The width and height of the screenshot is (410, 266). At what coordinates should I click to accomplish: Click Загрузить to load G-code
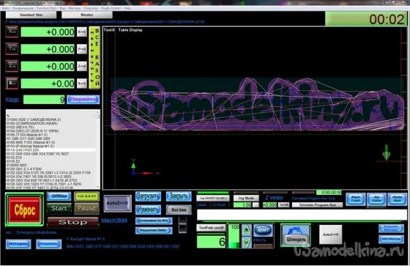tap(148, 196)
